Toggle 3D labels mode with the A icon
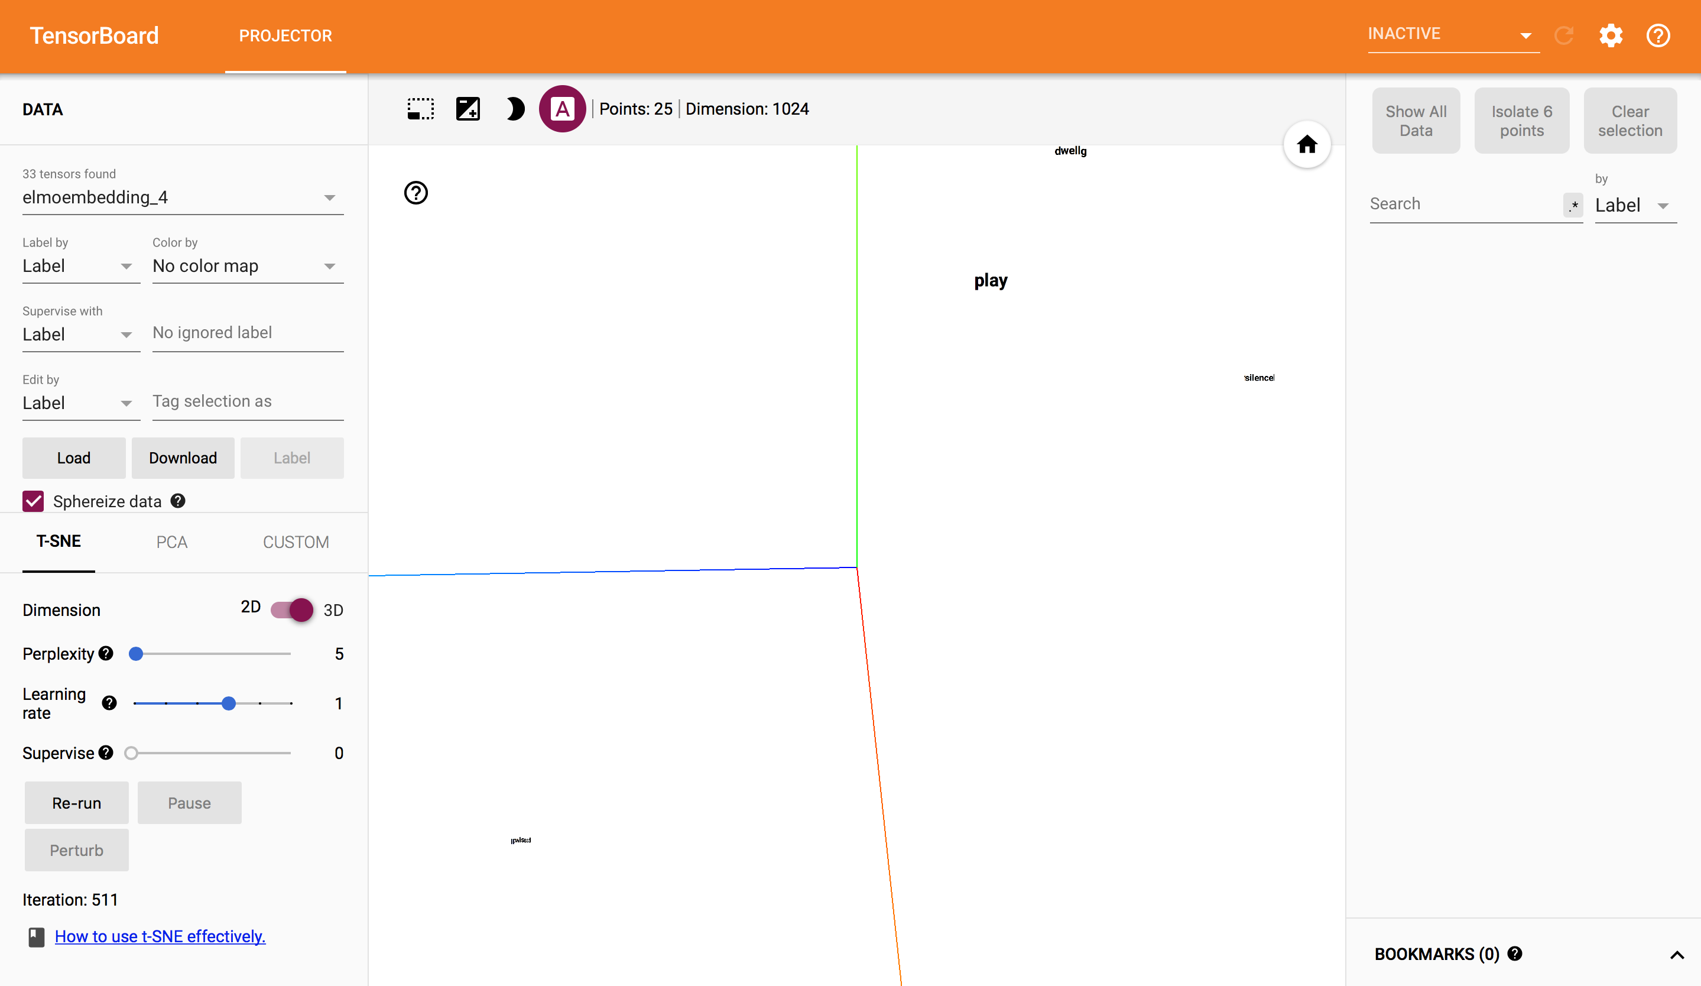The height and width of the screenshot is (986, 1701). pos(561,109)
